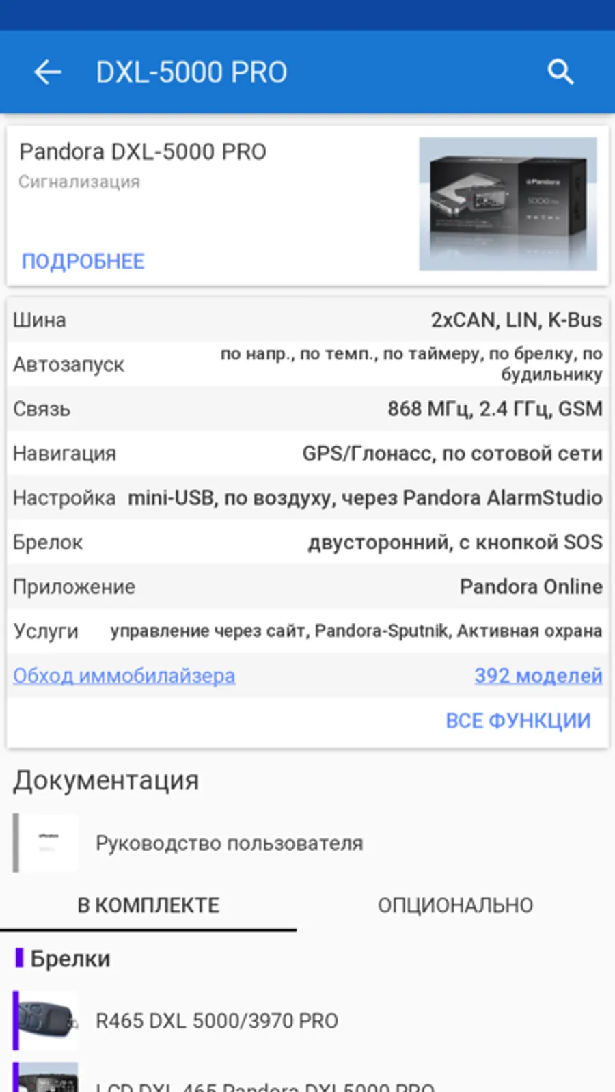Tap the Сигнализация subtitle text

79,182
